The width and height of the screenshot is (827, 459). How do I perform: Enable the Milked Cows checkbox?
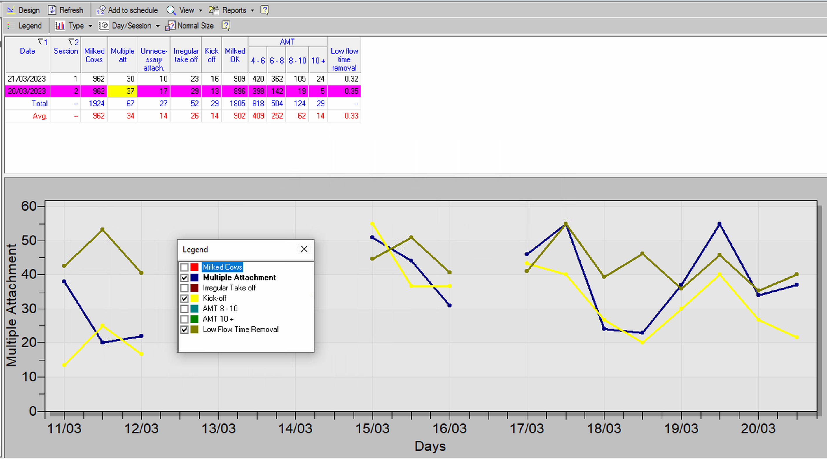(185, 267)
